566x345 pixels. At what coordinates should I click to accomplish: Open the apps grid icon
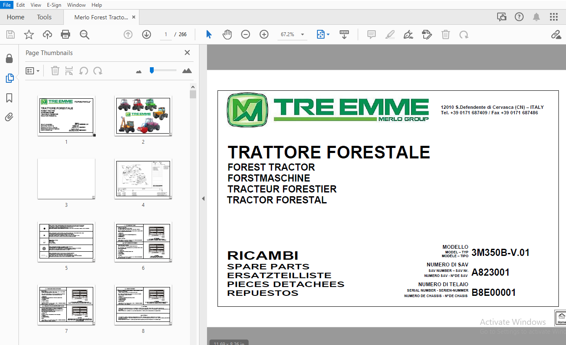[554, 17]
